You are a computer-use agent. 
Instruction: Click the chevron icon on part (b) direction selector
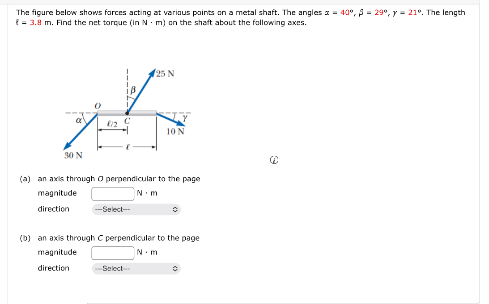tap(174, 268)
